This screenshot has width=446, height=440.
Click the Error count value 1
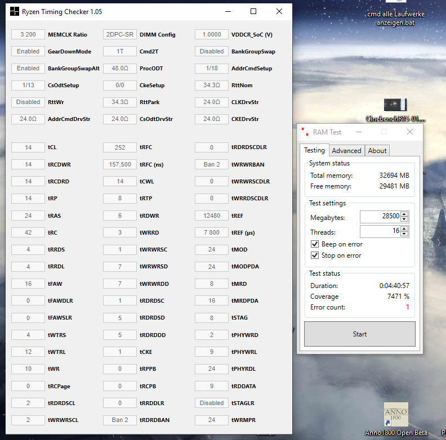407,307
